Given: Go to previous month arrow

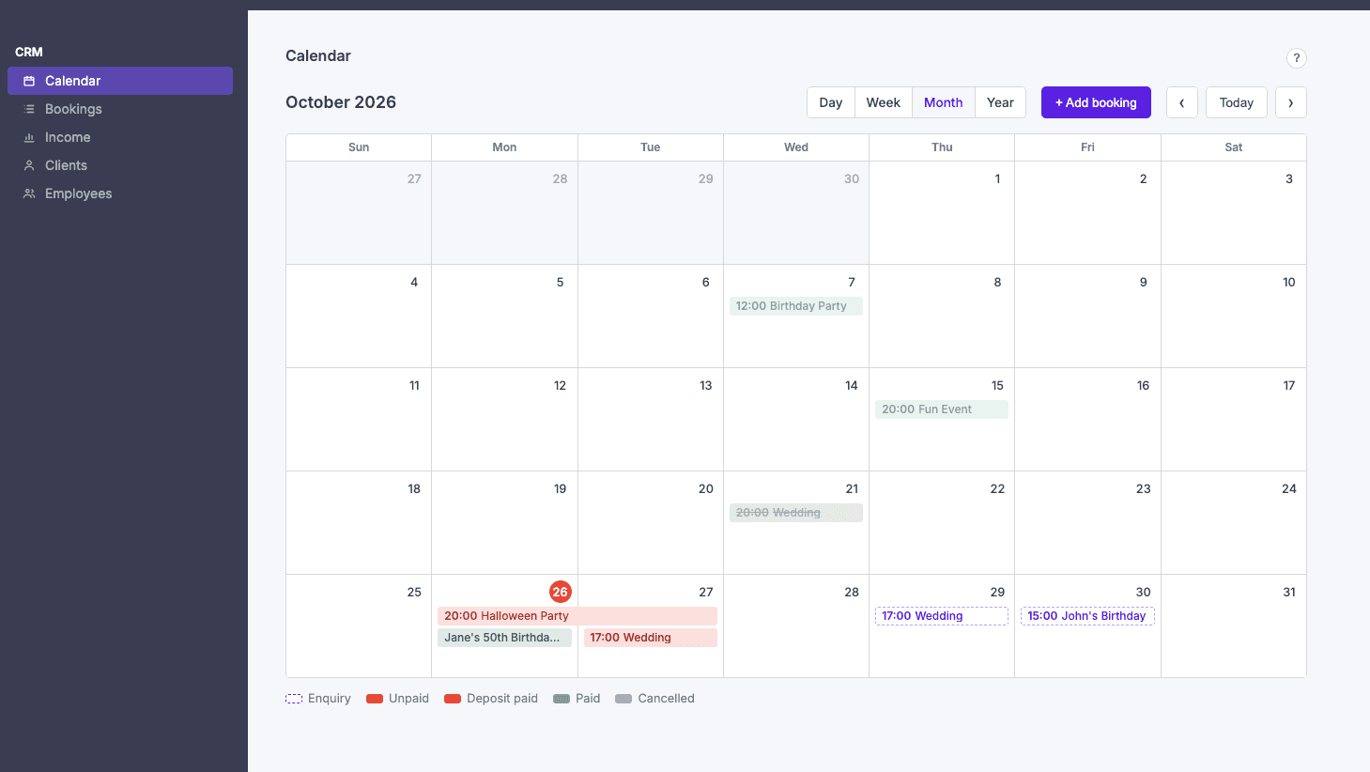Looking at the screenshot, I should 1182,102.
